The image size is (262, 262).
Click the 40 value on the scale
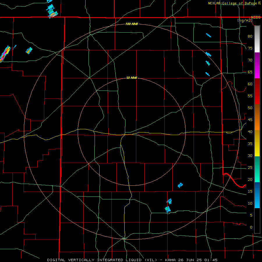coord(250,132)
